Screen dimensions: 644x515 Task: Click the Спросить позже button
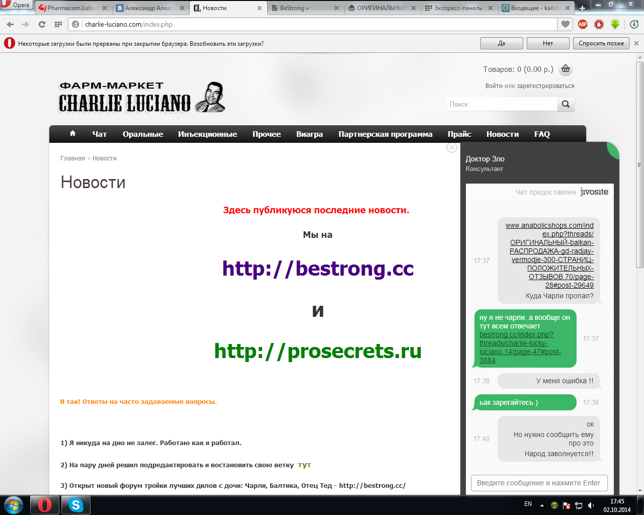point(601,43)
